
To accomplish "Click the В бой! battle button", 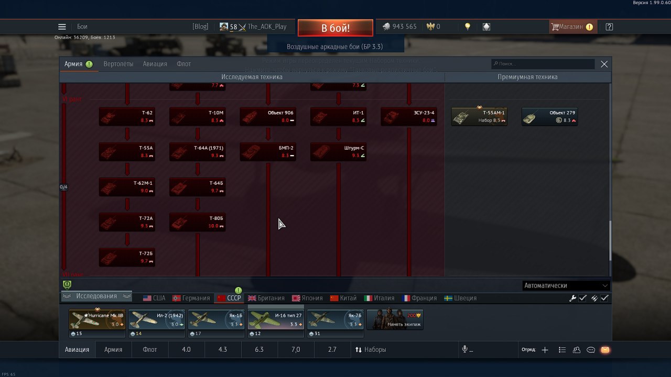I will [x=335, y=28].
